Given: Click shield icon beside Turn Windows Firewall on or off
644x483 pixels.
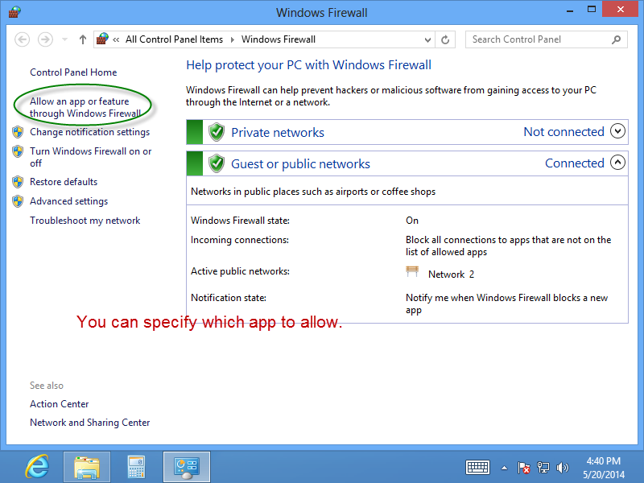Looking at the screenshot, I should coord(18,151).
